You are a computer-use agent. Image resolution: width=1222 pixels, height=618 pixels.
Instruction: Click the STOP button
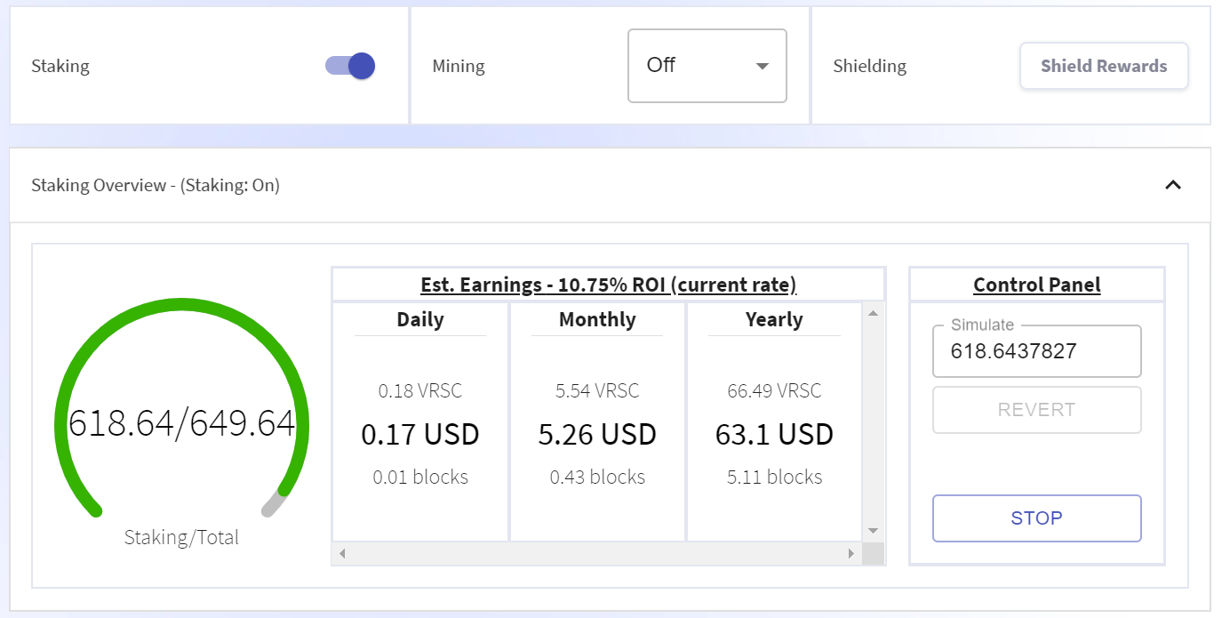point(1036,518)
